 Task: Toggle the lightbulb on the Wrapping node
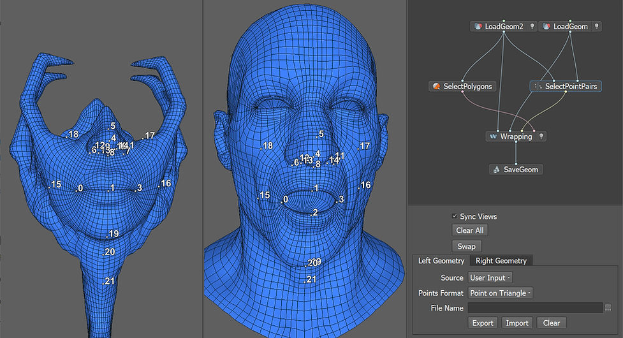point(541,136)
